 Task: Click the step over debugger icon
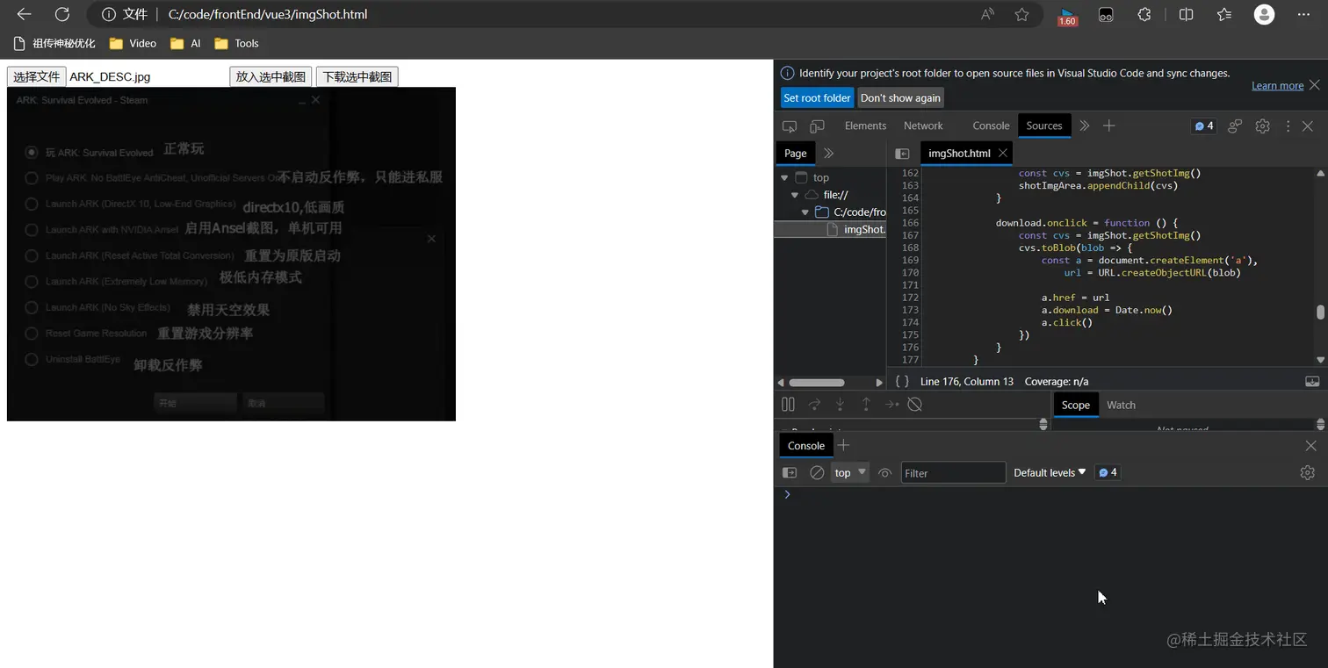pyautogui.click(x=814, y=405)
